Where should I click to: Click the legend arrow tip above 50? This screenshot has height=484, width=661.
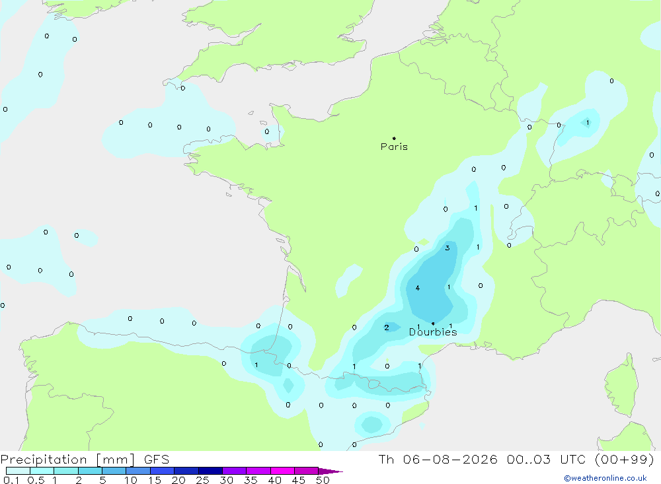tap(330, 471)
